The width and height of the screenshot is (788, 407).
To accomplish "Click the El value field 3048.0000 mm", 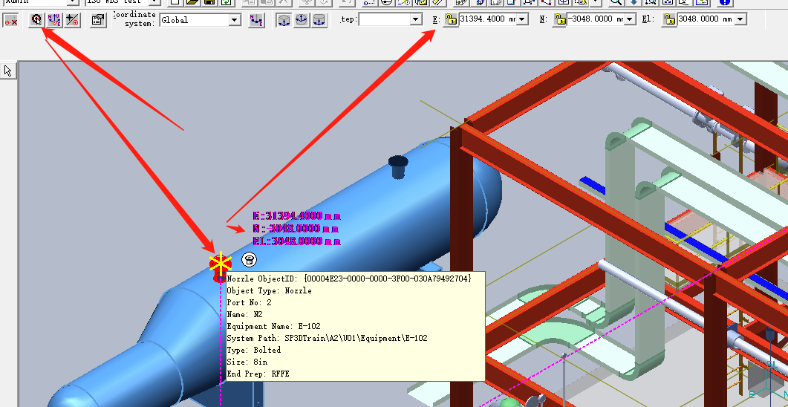I will [706, 19].
